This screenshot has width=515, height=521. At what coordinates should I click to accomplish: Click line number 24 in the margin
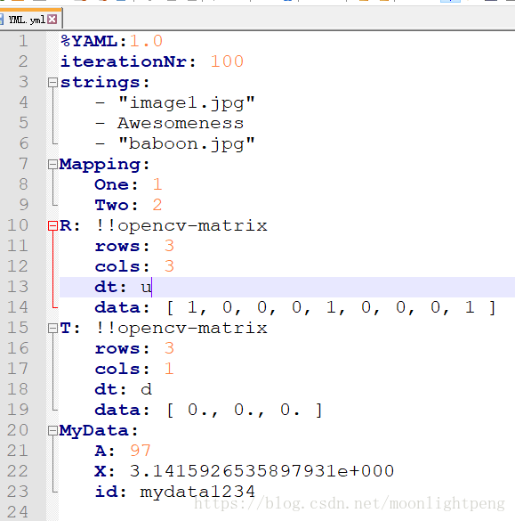pos(18,512)
